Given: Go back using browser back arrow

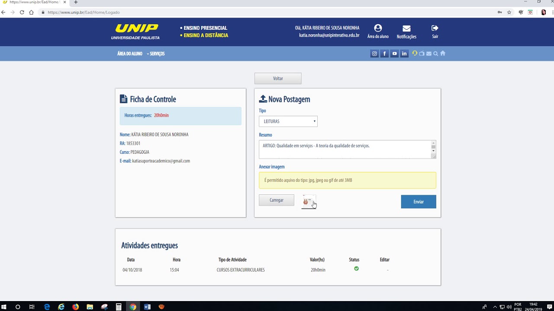Looking at the screenshot, I should click(x=3, y=12).
